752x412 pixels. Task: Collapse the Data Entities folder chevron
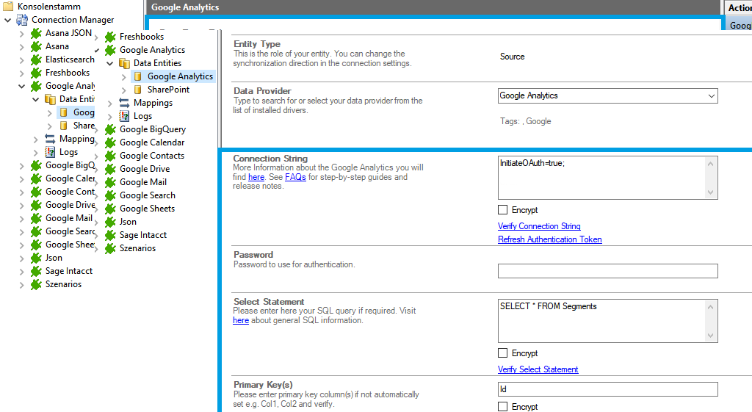pos(110,63)
